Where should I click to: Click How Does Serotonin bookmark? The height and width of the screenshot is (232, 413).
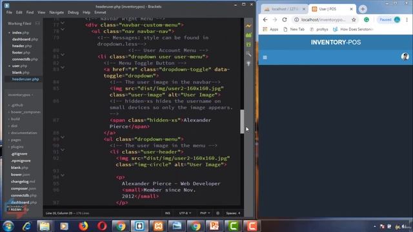coord(353,29)
